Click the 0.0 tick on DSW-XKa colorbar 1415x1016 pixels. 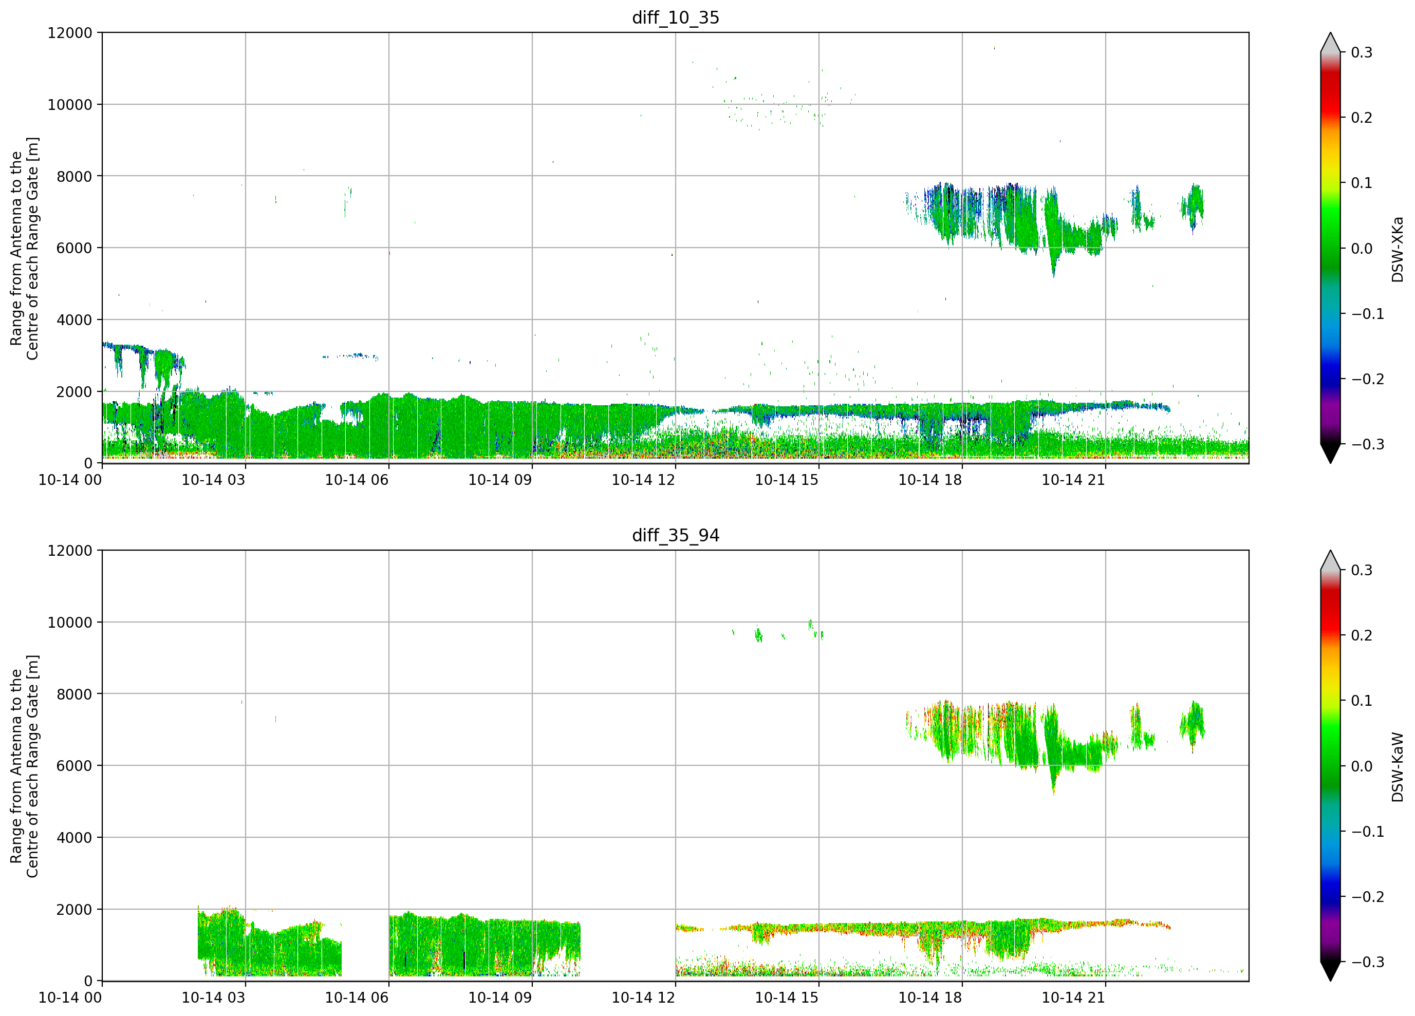1362,248
